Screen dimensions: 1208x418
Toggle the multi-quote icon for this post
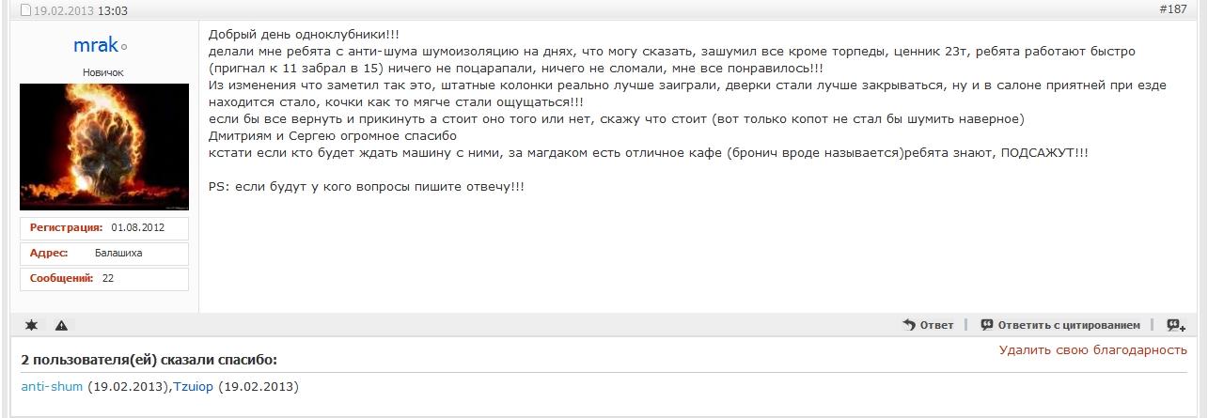[1176, 325]
